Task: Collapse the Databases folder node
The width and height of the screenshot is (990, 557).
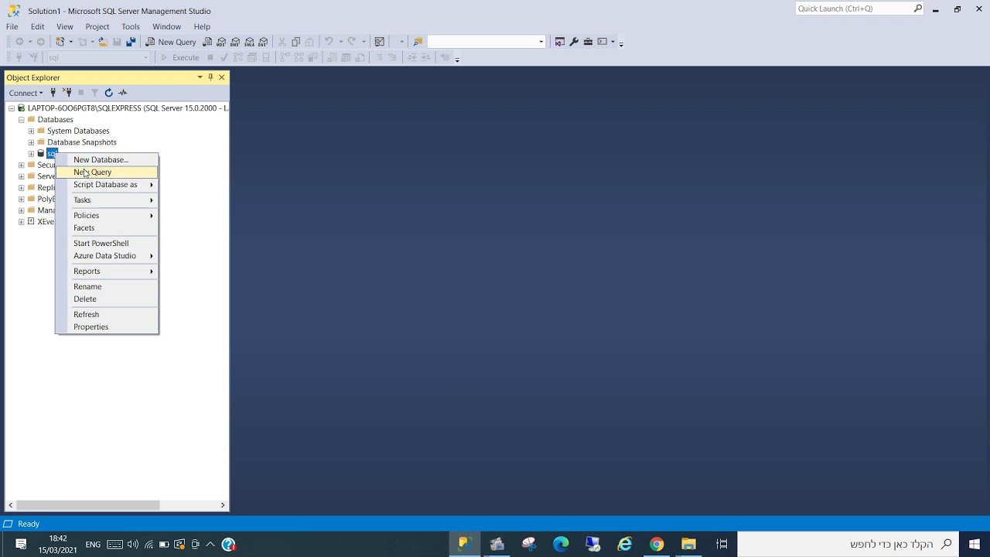Action: [22, 120]
